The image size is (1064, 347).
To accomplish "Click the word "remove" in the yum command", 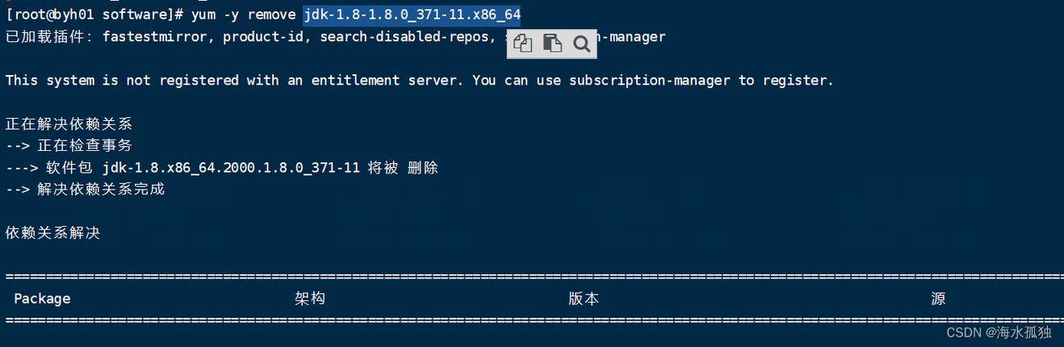I will 271,15.
